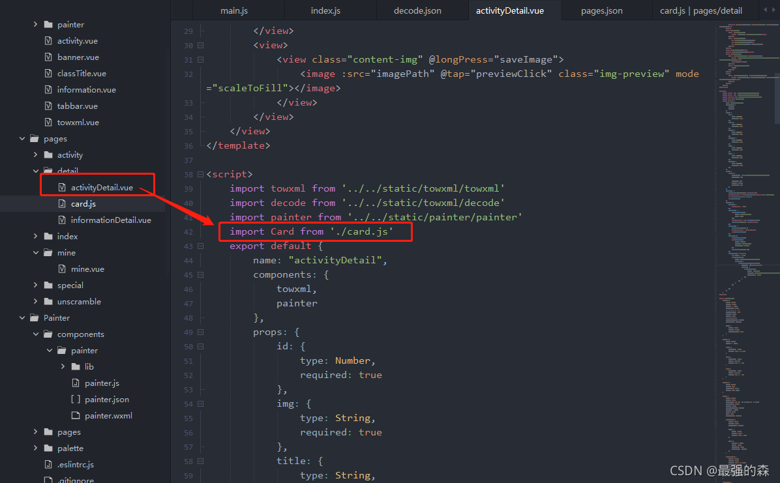Expand the palette folder chevron

click(35, 448)
